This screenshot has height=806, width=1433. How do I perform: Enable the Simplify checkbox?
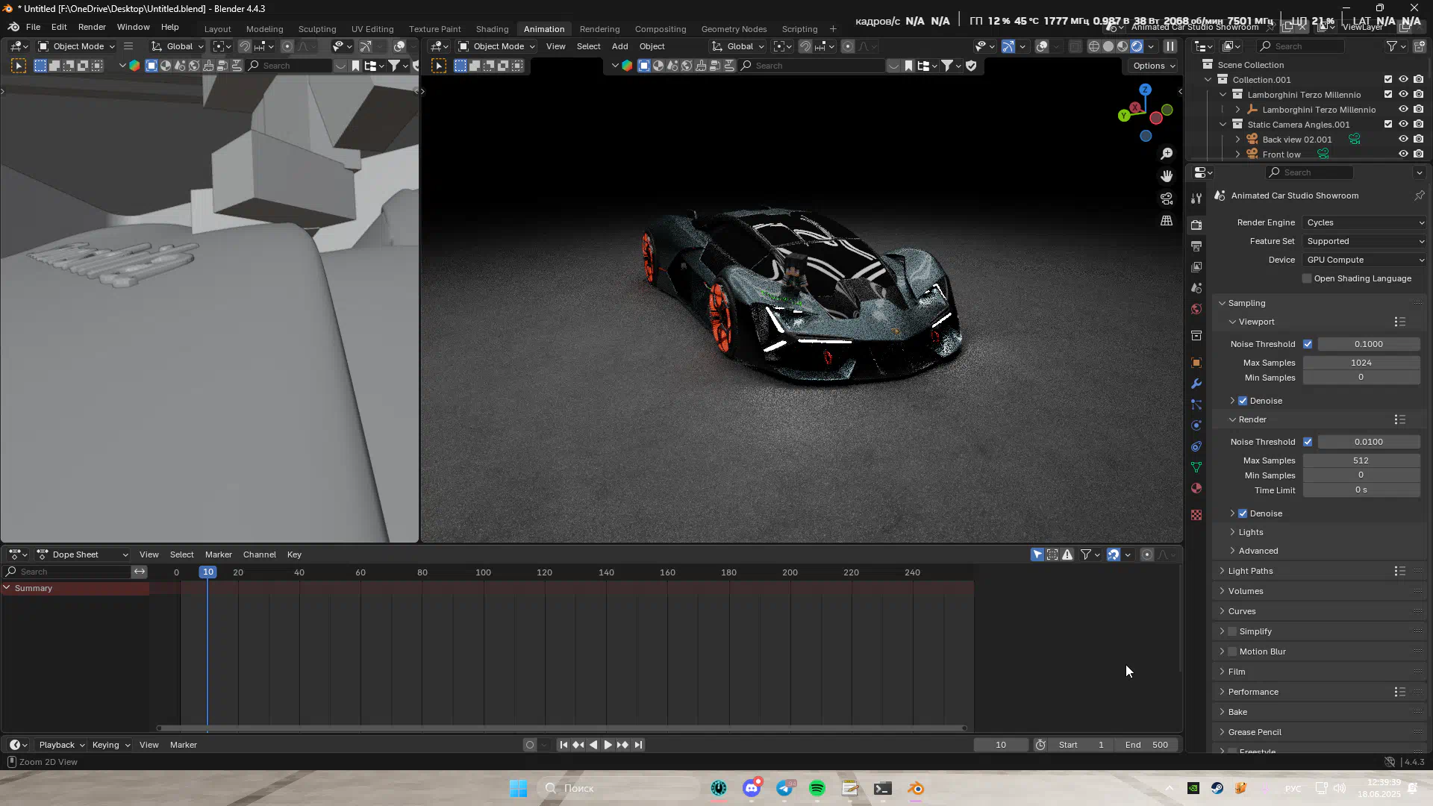[1232, 631]
